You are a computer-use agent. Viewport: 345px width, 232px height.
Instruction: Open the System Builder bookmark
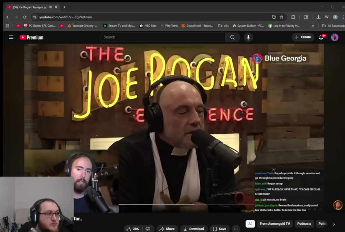(248, 26)
